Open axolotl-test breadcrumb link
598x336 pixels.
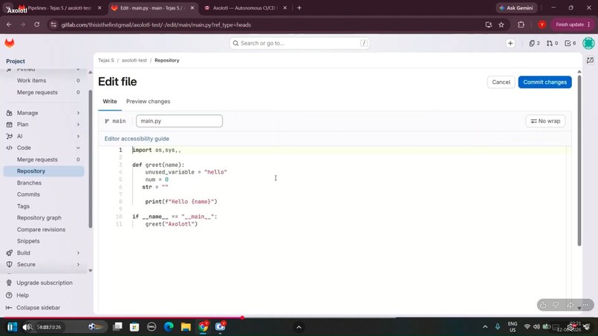tap(134, 60)
